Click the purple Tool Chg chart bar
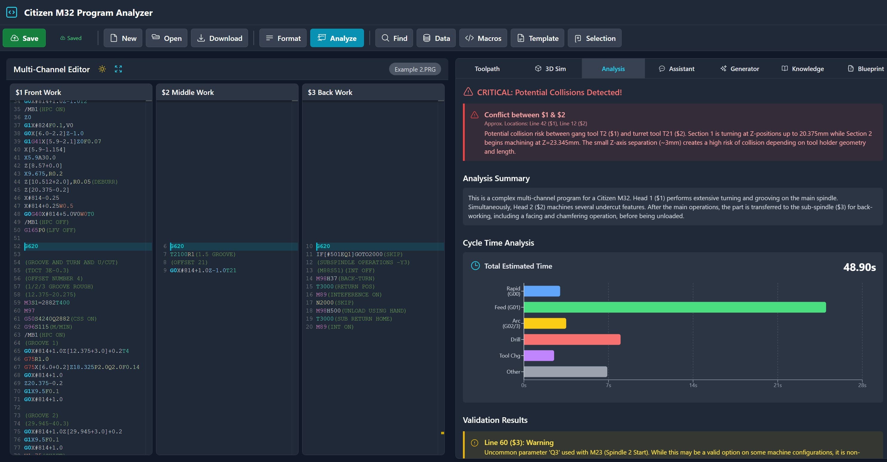 click(x=539, y=356)
